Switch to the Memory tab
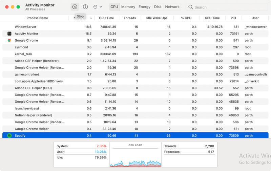Viewport: 271px width, 171px height. click(x=128, y=7)
